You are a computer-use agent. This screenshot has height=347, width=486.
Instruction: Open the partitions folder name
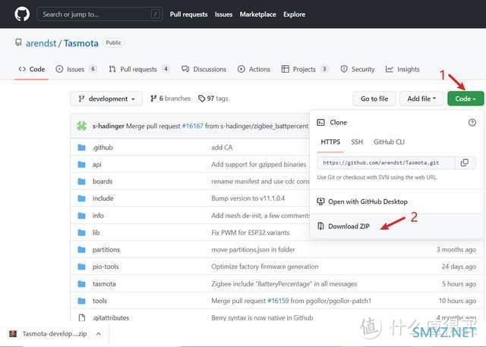[106, 249]
